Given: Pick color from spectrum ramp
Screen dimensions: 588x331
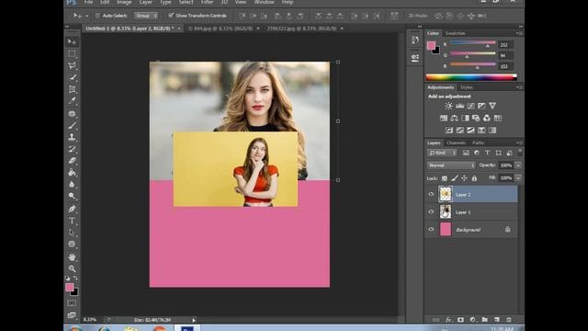Looking at the screenshot, I should click(471, 77).
